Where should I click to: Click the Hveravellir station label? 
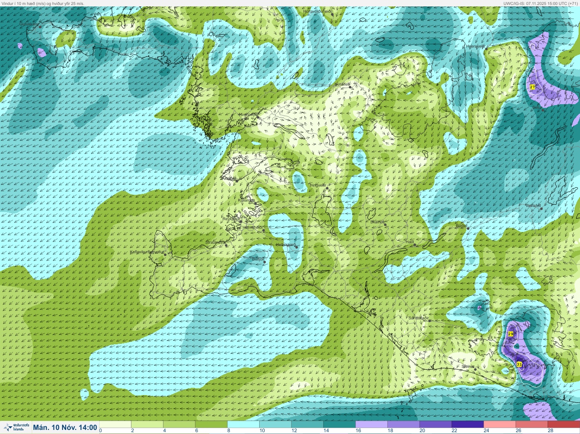point(475,46)
